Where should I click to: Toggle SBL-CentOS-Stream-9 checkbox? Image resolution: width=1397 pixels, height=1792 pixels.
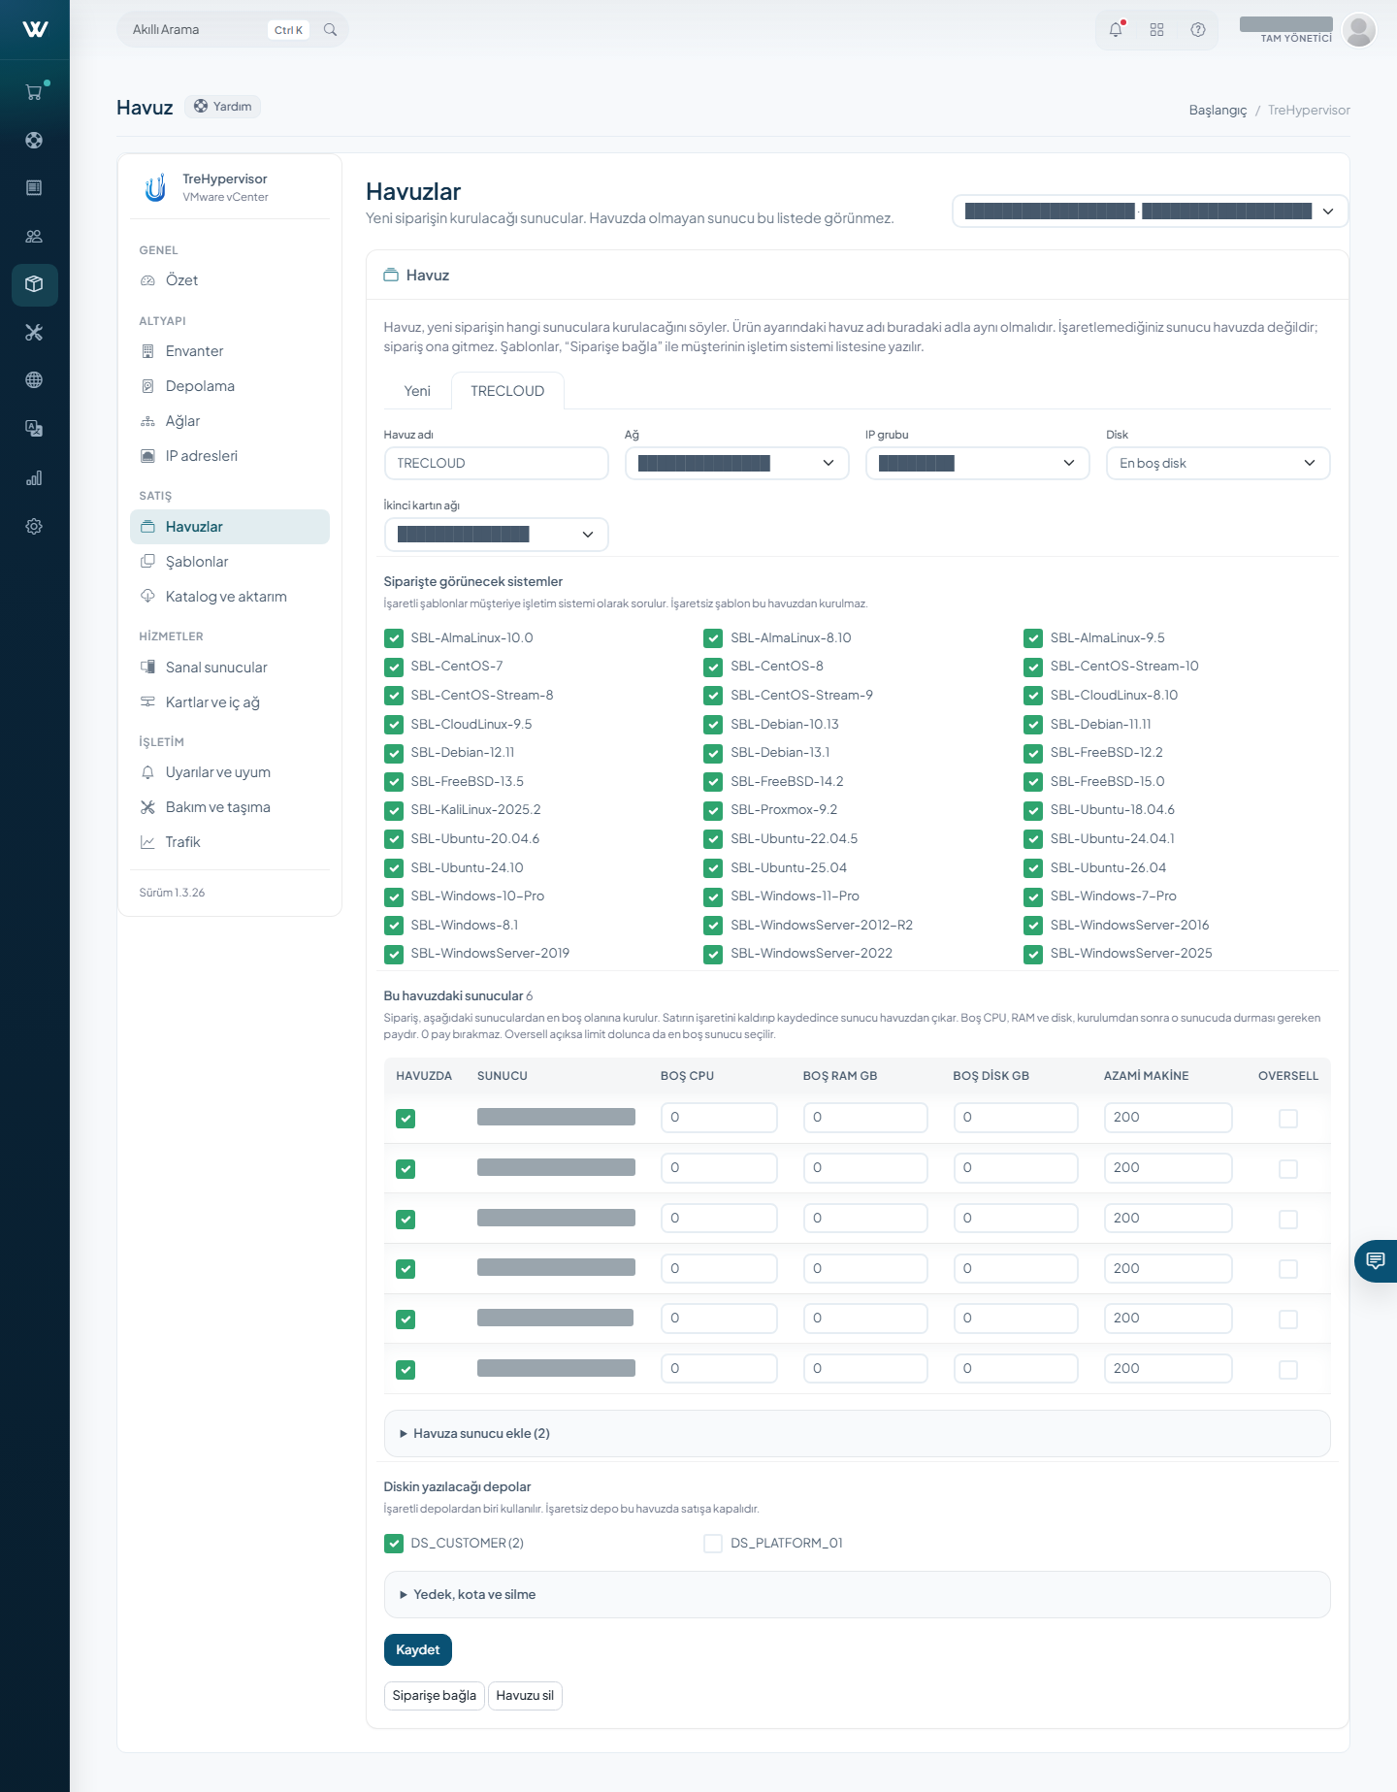pos(713,696)
